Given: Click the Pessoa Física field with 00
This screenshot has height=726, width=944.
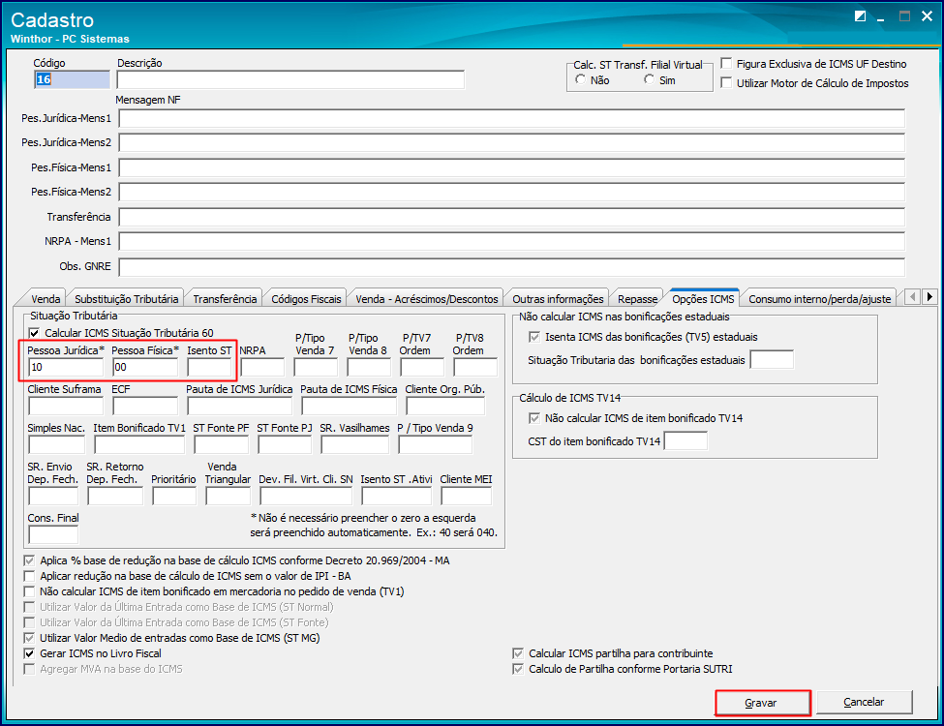Looking at the screenshot, I should [145, 367].
